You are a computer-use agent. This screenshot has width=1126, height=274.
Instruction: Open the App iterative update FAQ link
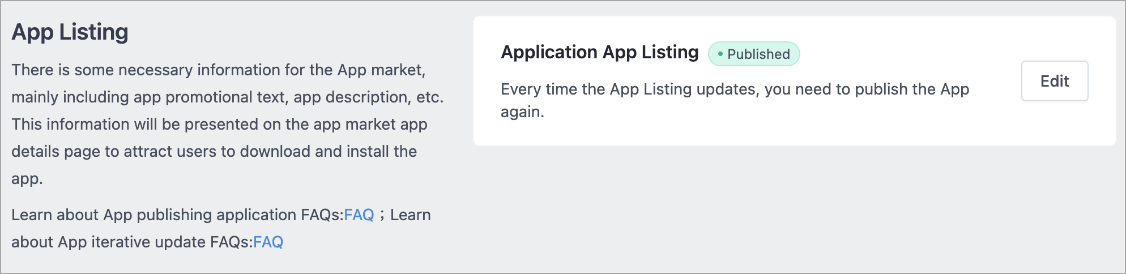click(x=268, y=242)
